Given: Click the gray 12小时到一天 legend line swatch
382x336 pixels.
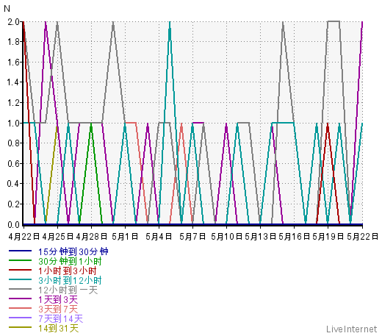Looking at the screenshot, I should click(x=20, y=289).
